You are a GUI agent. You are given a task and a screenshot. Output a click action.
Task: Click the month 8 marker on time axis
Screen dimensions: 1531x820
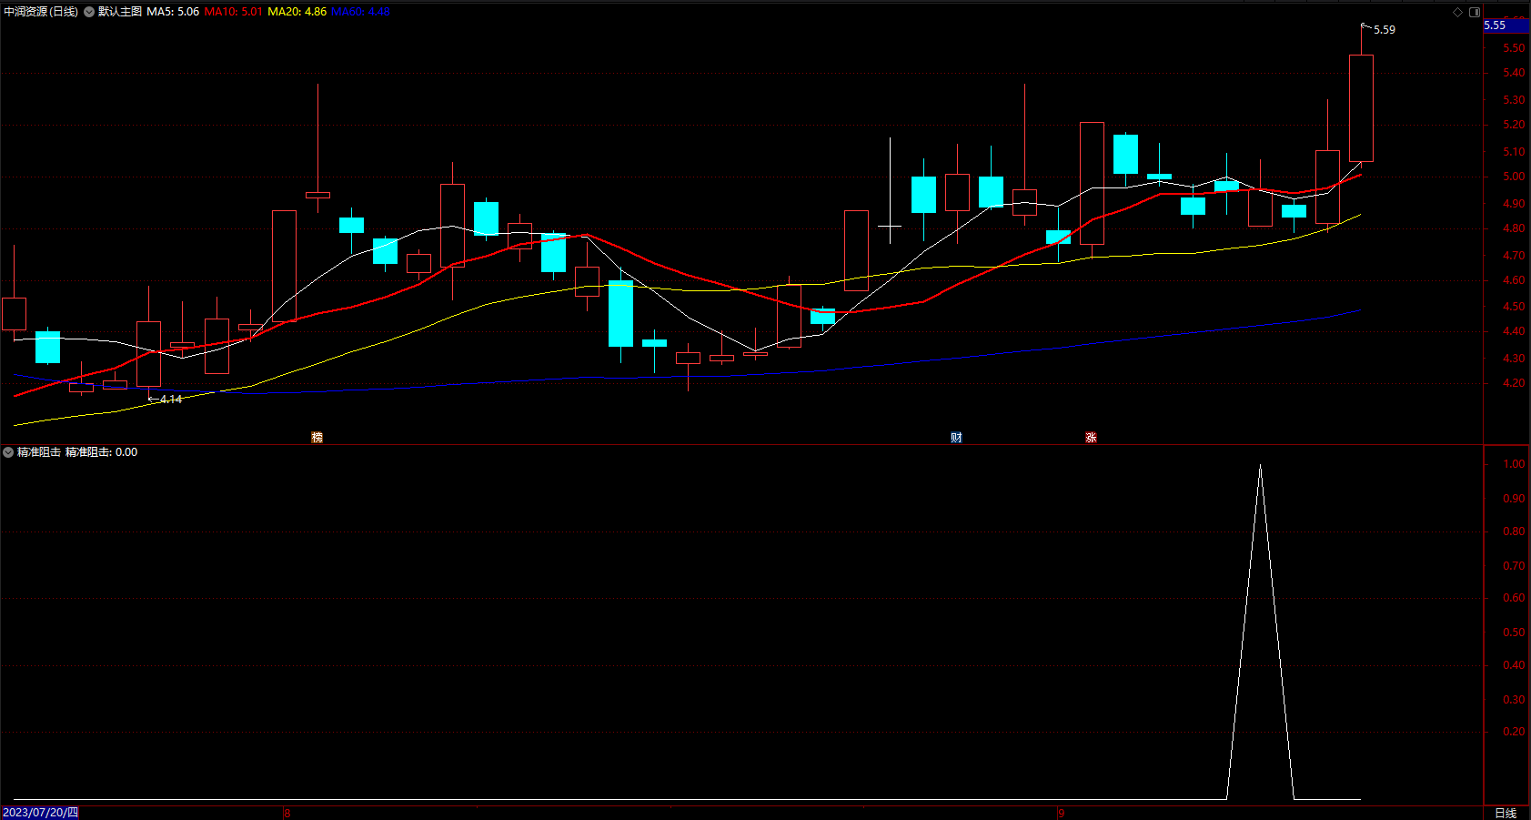click(287, 813)
